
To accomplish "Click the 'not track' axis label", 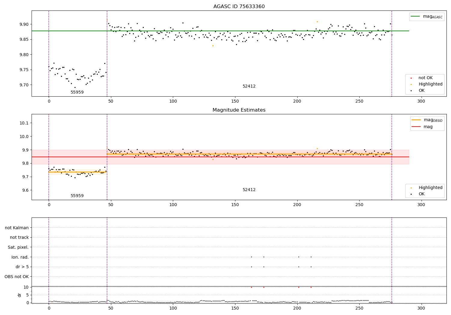I will (19, 238).
